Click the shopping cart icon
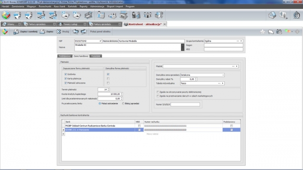The height and width of the screenshot is (170, 303). [x=88, y=15]
